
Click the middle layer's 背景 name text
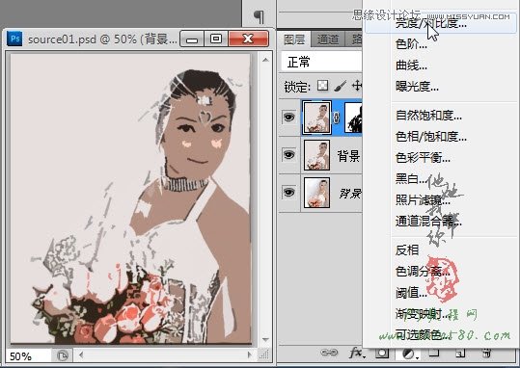(348, 156)
